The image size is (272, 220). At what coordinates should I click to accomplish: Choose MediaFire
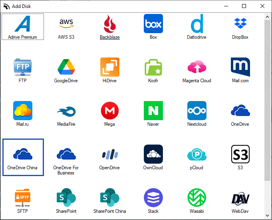(66, 111)
